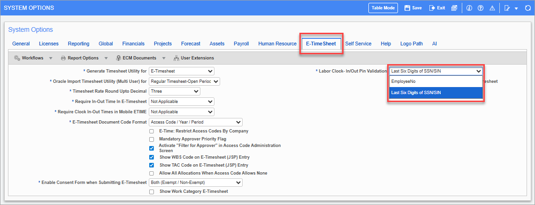Image resolution: width=535 pixels, height=205 pixels.
Task: Go to the Assets tab
Action: click(217, 44)
